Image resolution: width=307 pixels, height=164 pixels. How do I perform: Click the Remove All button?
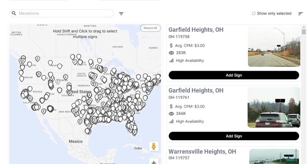click(x=150, y=28)
